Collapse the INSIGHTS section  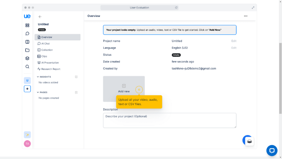38,77
